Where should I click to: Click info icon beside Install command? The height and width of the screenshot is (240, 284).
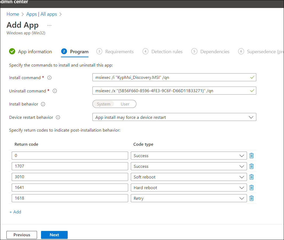coord(49,78)
